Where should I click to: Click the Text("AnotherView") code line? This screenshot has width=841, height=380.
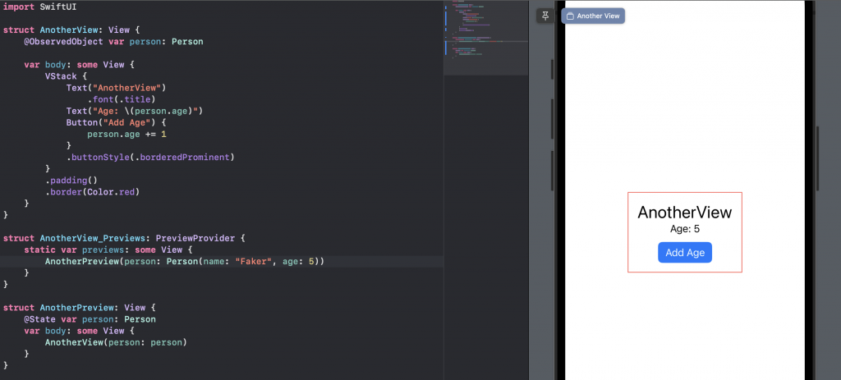click(x=117, y=87)
